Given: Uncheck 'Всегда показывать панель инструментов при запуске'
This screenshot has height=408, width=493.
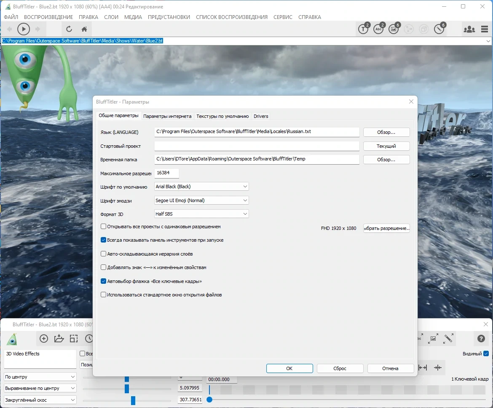Looking at the screenshot, I should [x=103, y=240].
